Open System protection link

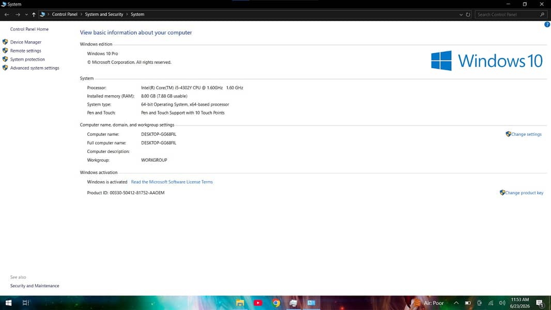tap(27, 59)
